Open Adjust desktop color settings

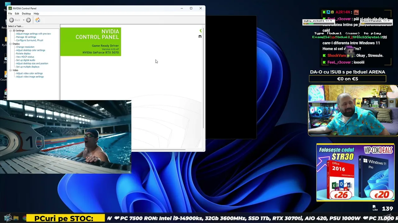(x=30, y=50)
